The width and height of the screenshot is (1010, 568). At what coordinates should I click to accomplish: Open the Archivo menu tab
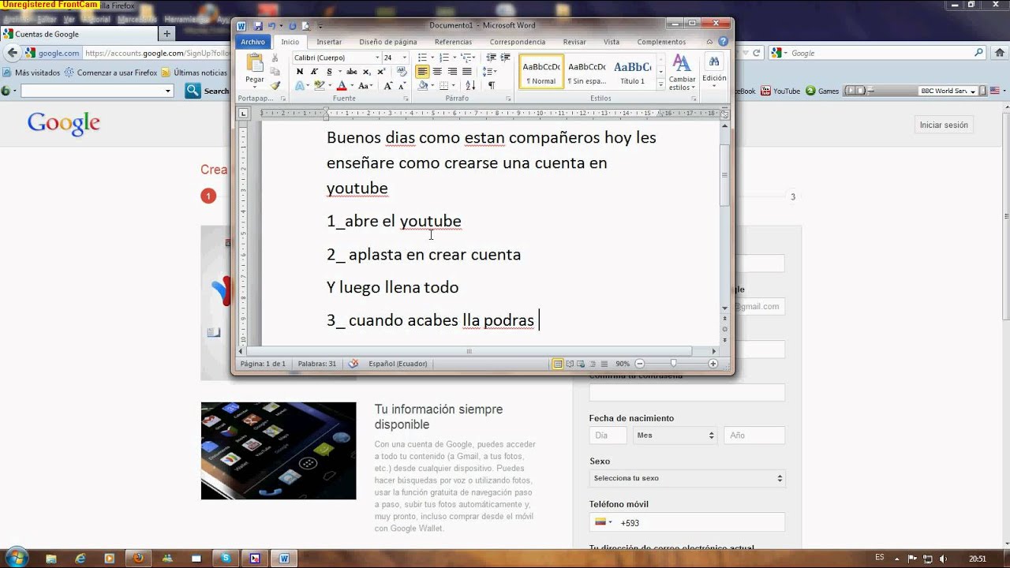[x=253, y=42]
